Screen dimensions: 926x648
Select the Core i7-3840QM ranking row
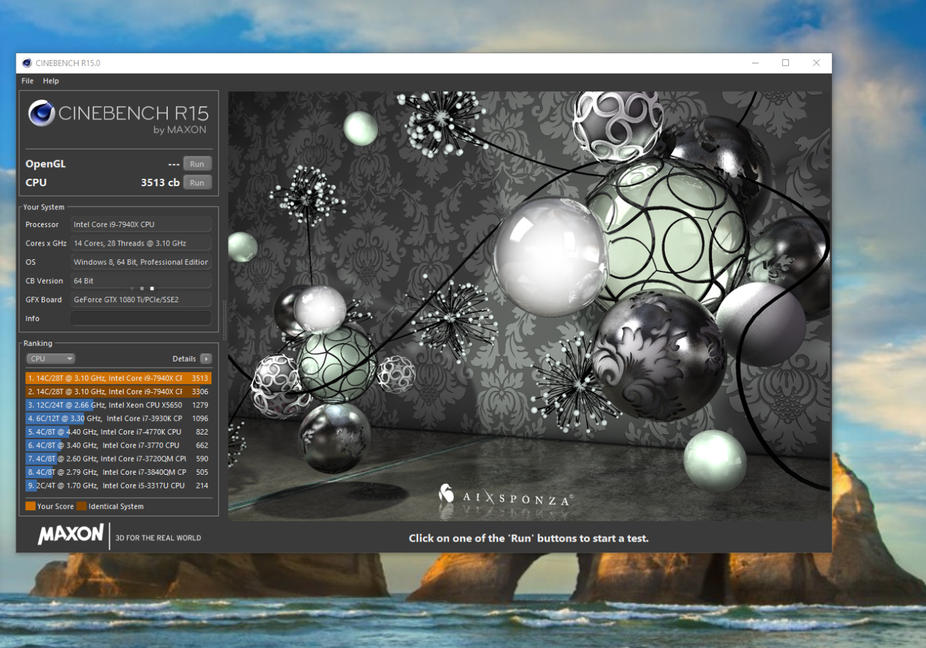pos(118,472)
